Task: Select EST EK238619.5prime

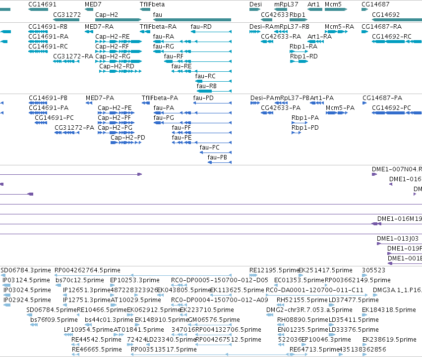Action: coord(365,345)
